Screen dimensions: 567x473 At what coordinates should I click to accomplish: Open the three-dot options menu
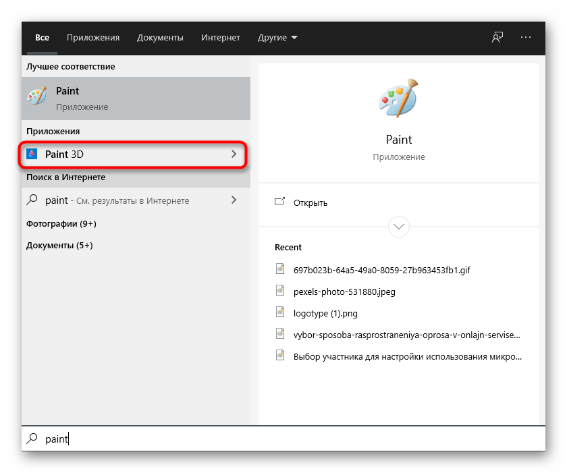(526, 38)
